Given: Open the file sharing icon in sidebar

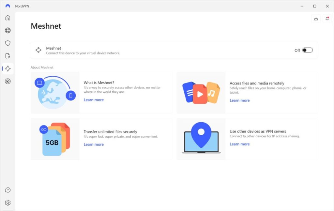Looking at the screenshot, I should click(x=8, y=56).
